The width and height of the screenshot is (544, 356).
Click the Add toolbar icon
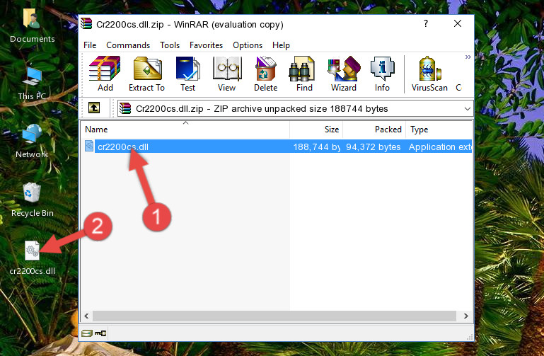point(105,74)
